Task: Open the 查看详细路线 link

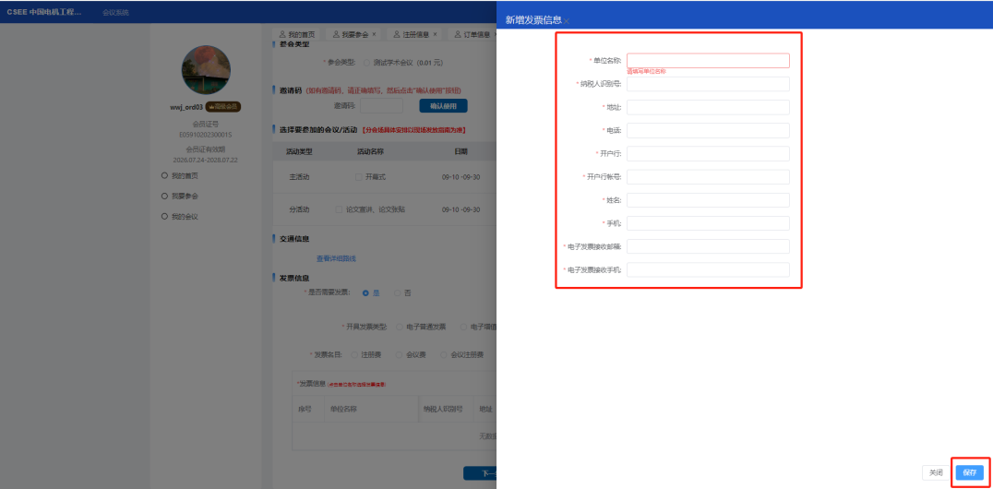Action: point(336,258)
